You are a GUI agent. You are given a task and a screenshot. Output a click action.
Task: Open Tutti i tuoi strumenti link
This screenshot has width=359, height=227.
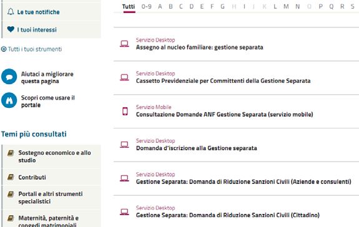point(35,49)
